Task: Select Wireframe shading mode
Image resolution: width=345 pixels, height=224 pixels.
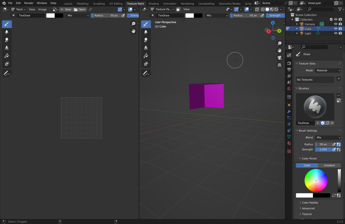Action: (x=262, y=9)
